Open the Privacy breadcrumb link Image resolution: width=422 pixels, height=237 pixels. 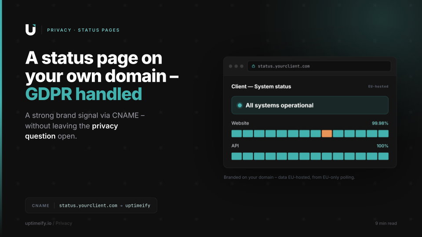click(64, 223)
